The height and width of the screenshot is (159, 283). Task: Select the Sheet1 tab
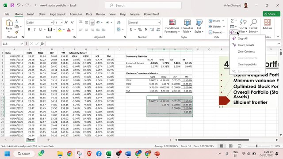coord(31,140)
